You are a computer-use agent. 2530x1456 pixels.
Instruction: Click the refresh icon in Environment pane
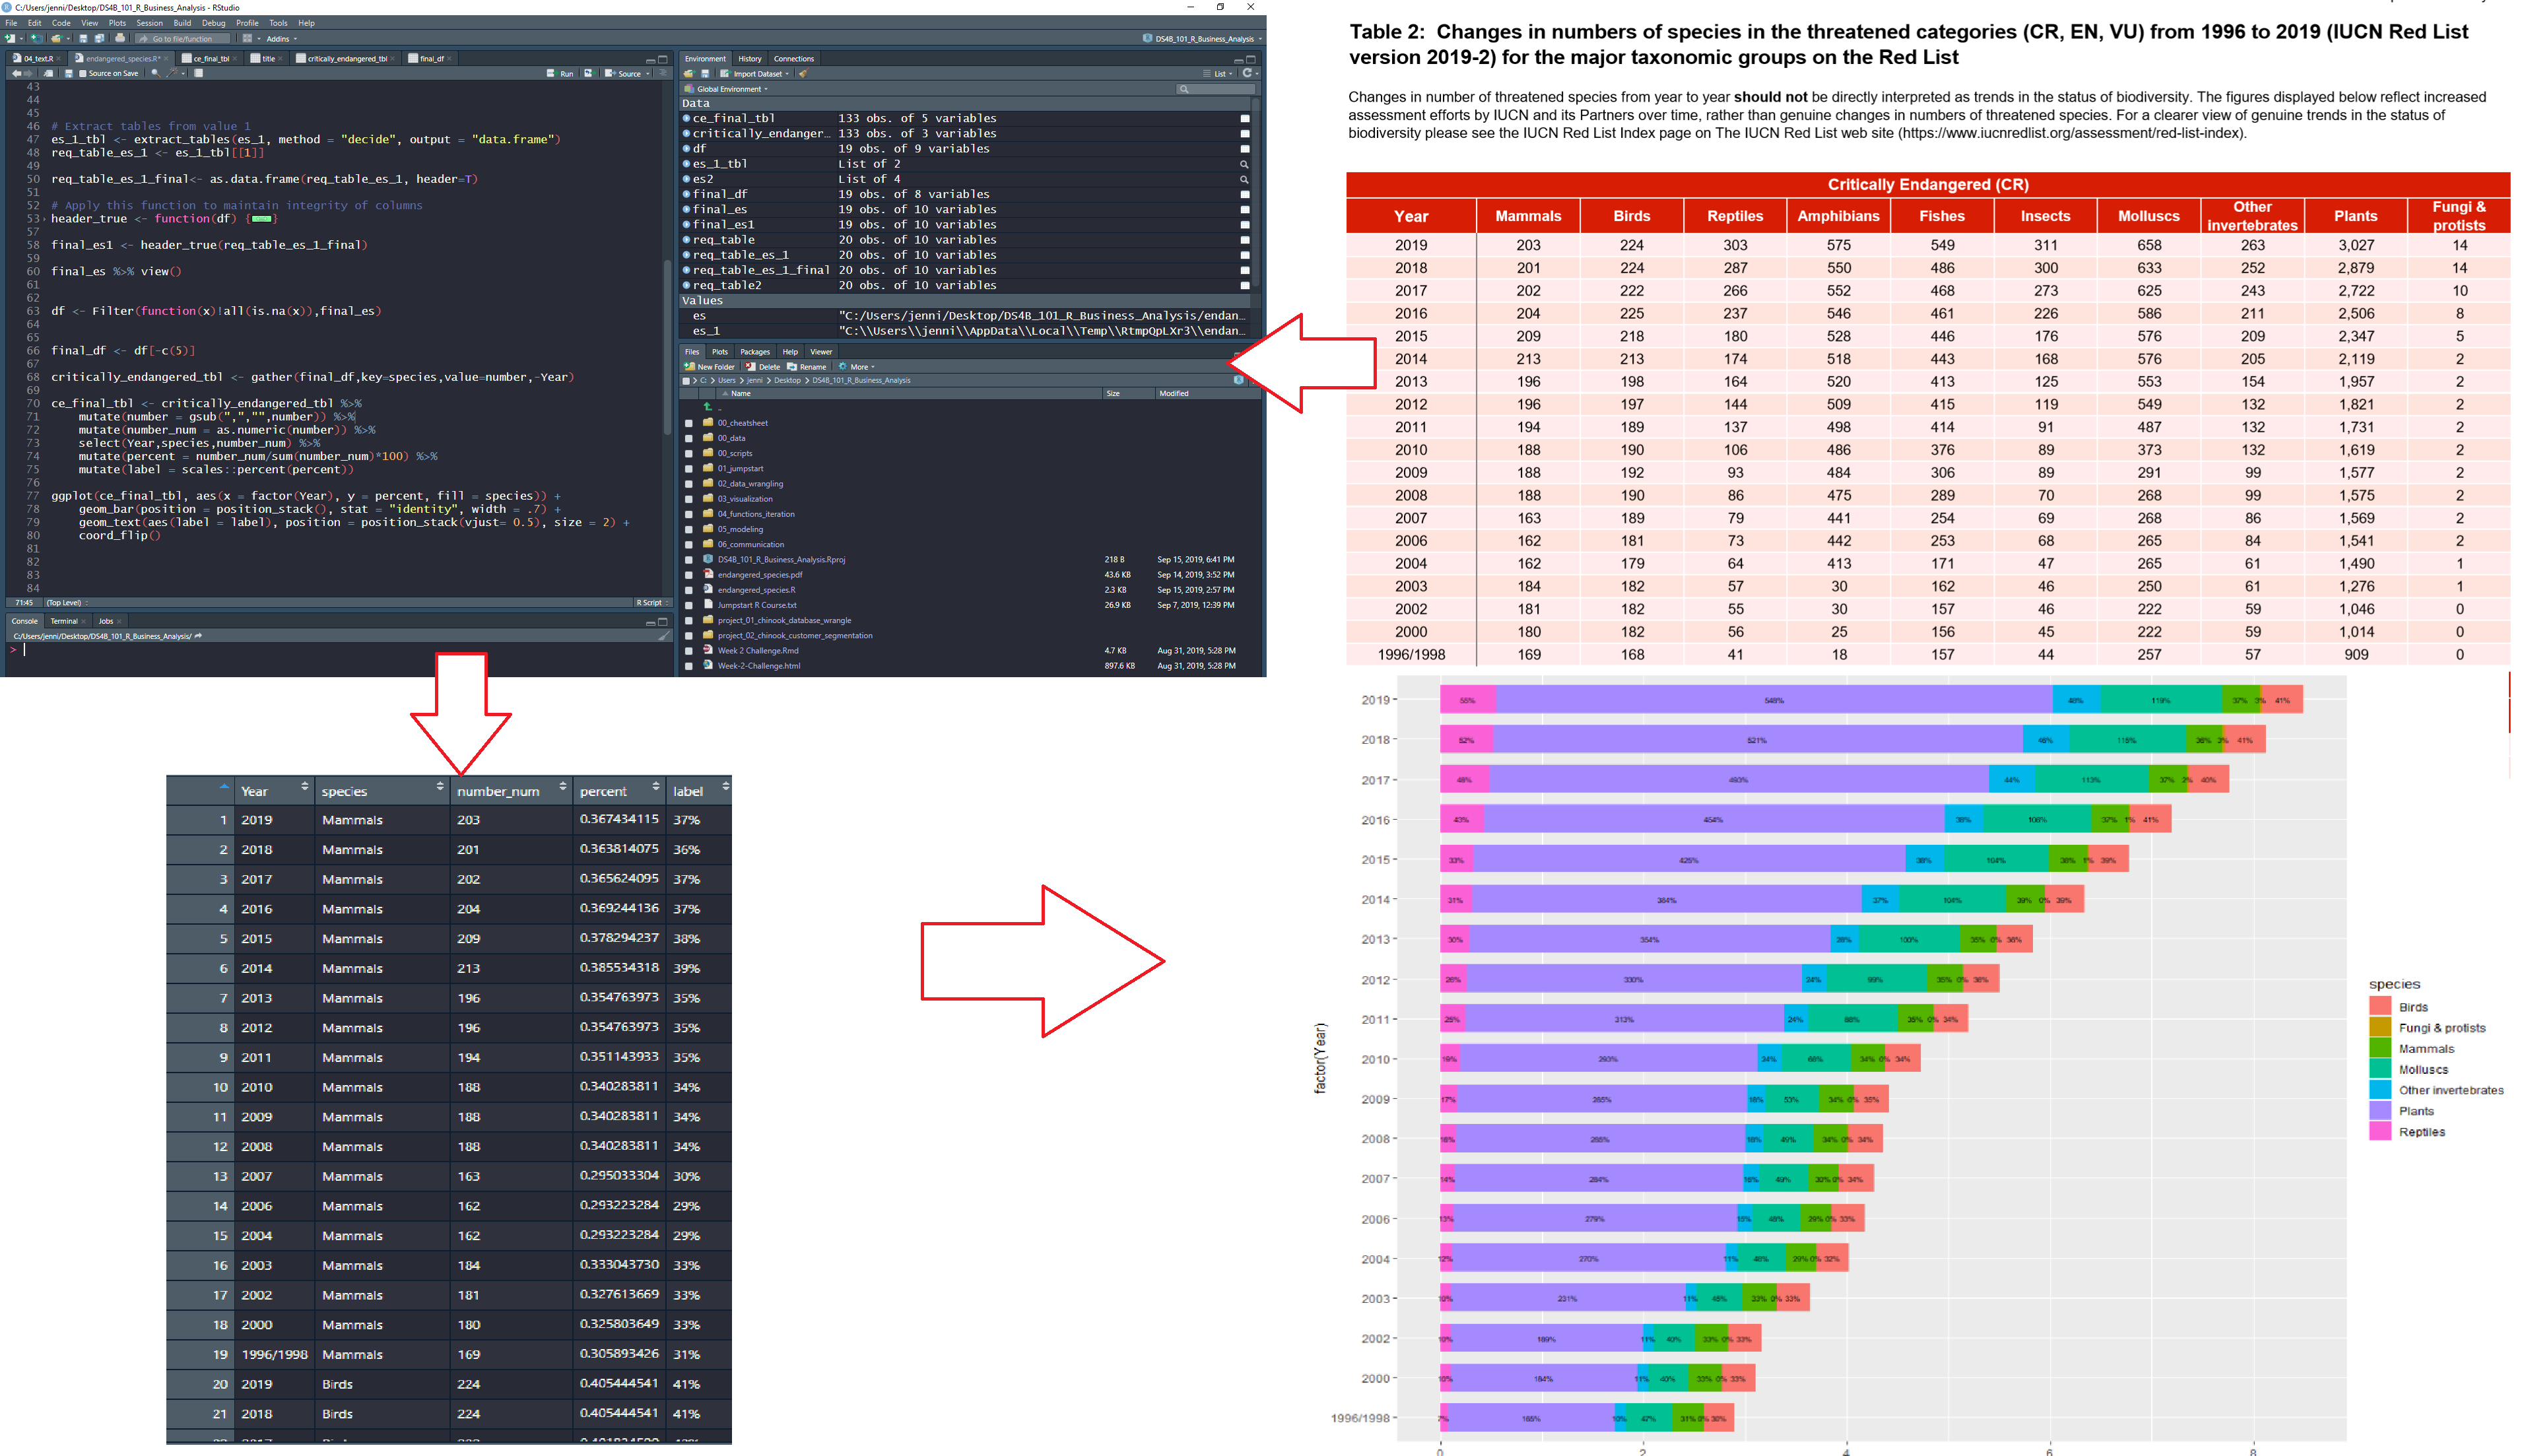click(1247, 73)
